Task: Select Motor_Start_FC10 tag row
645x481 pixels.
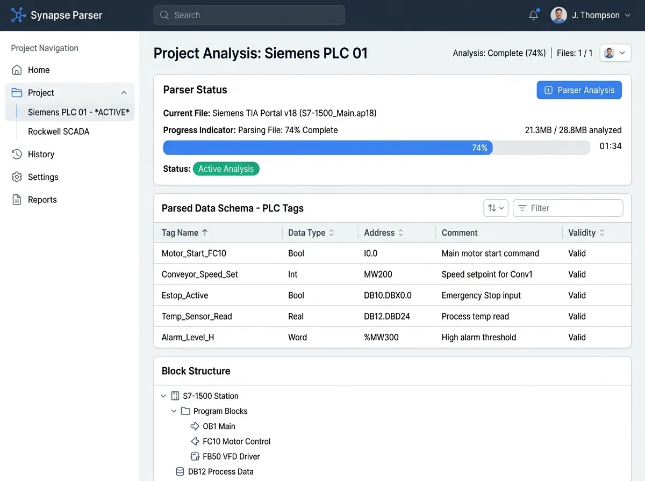Action: 392,253
